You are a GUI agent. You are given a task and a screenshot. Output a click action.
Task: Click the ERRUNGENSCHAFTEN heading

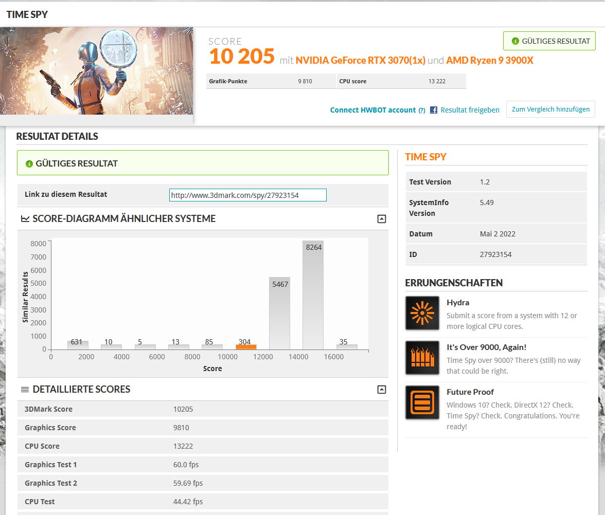click(454, 283)
